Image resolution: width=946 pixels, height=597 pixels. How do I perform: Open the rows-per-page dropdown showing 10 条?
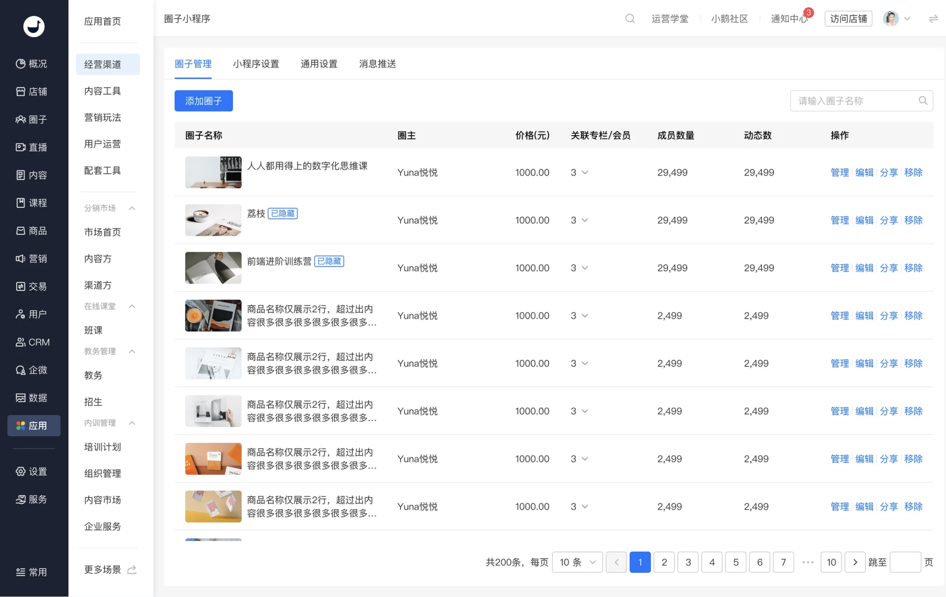coord(577,562)
